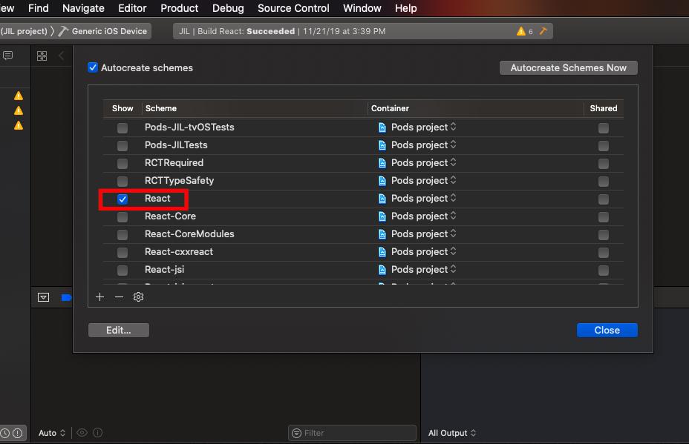689x444 pixels.
Task: Click the exclamation icon at bottom left
Action: click(16, 432)
